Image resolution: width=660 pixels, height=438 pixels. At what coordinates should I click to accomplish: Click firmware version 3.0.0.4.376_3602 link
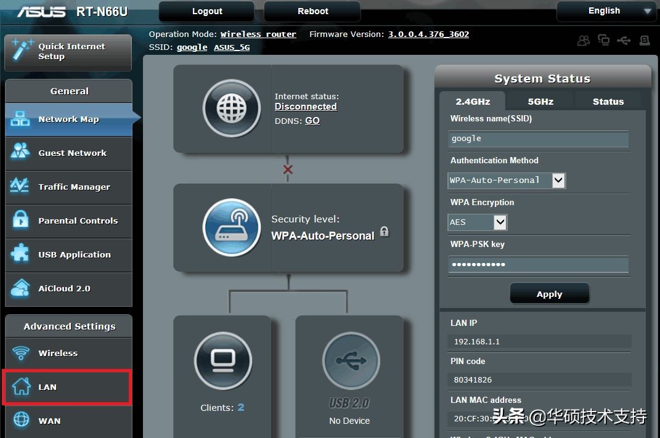click(428, 34)
